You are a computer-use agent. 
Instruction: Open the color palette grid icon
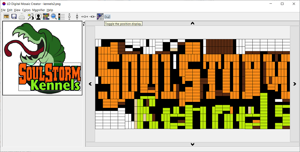46,16
